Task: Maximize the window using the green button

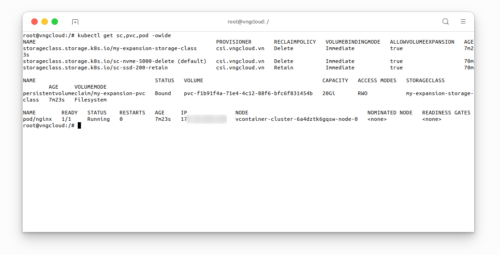Action: click(55, 22)
